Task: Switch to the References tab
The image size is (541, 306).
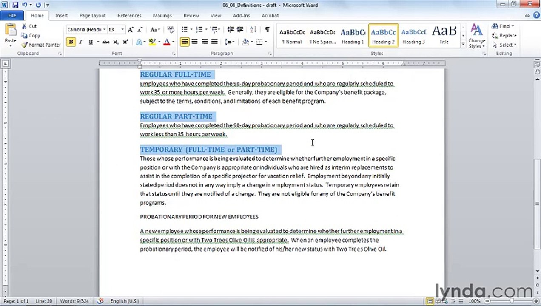Action: pyautogui.click(x=129, y=16)
